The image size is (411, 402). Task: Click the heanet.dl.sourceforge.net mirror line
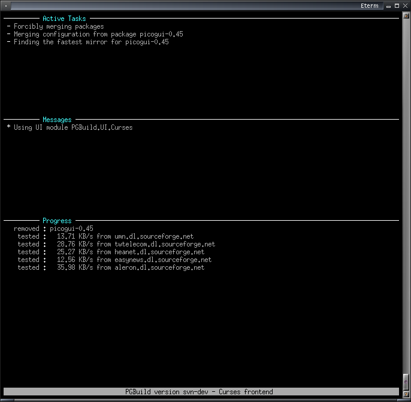pyautogui.click(x=111, y=252)
